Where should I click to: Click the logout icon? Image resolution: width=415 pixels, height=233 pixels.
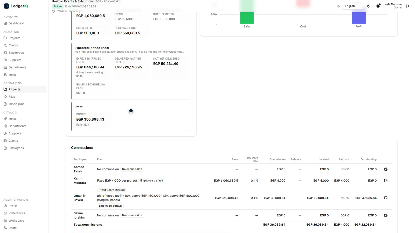408,6
